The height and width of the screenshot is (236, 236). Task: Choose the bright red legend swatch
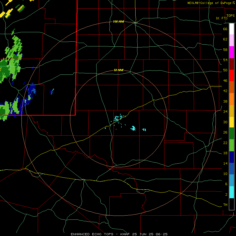232,76
